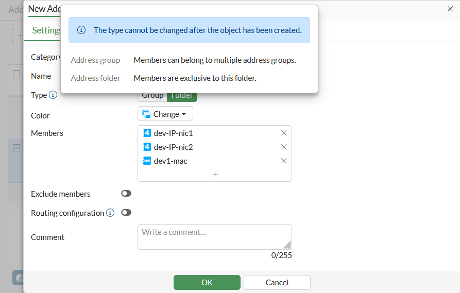Select the Group type option
The image size is (460, 293).
tap(152, 96)
